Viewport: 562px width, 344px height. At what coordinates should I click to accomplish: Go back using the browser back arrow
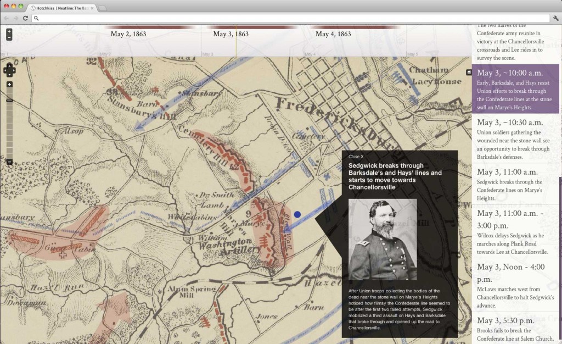coord(6,18)
